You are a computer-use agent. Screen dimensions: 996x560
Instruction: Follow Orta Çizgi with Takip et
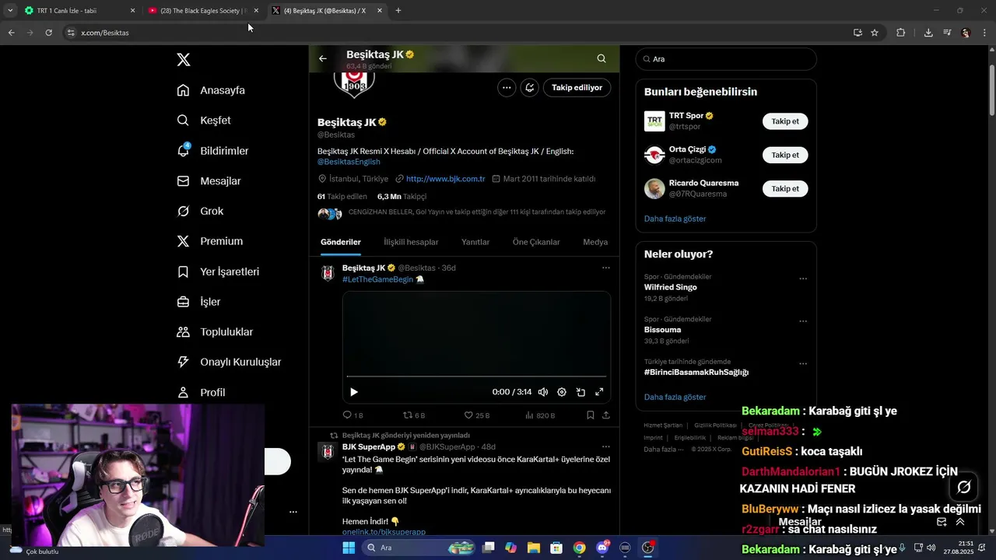click(x=785, y=155)
